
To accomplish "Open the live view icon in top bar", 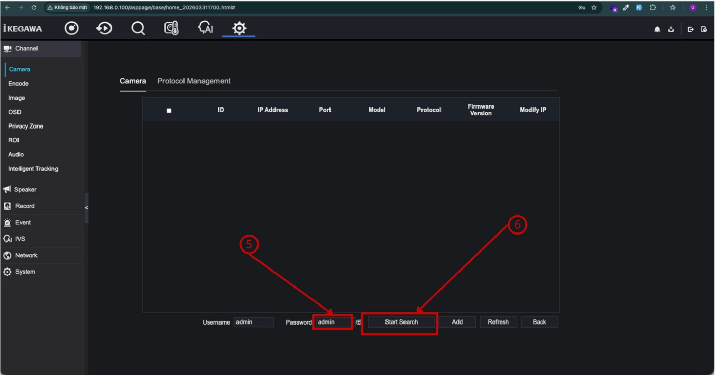I will (71, 28).
